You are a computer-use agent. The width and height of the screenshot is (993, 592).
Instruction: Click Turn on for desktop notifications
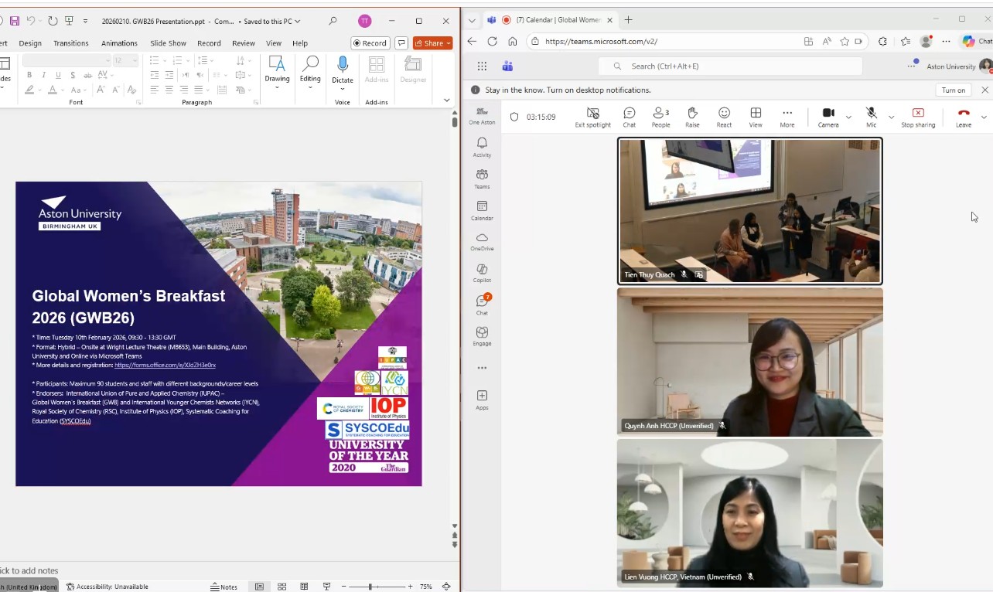pos(953,90)
